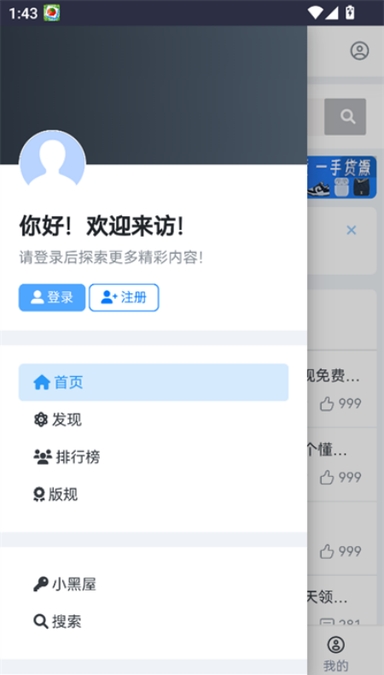Click the key icon beside 小黑屋
The height and width of the screenshot is (675, 384).
click(41, 584)
